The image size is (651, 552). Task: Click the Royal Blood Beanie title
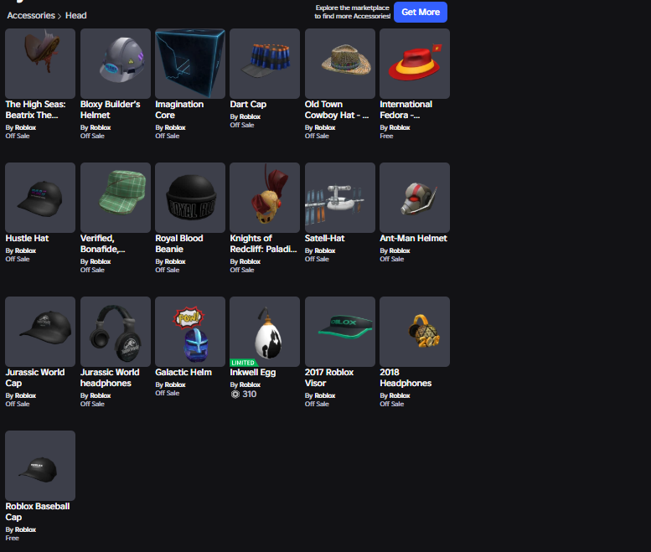[179, 244]
